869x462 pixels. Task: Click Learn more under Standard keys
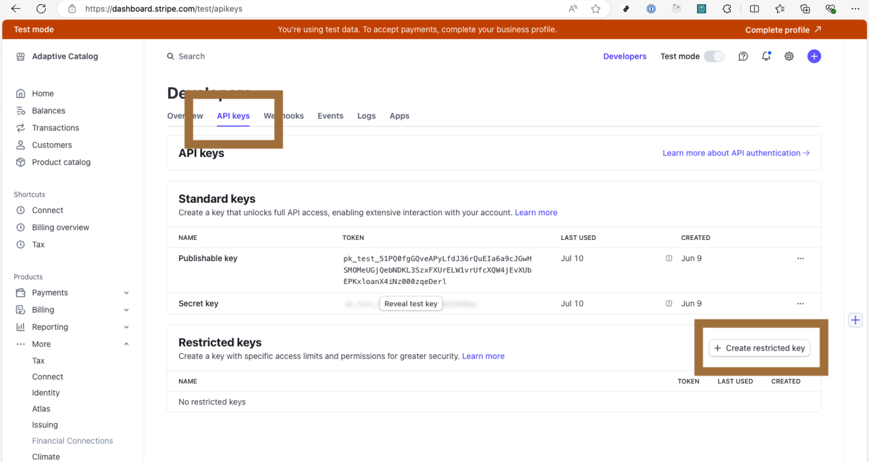click(x=536, y=213)
